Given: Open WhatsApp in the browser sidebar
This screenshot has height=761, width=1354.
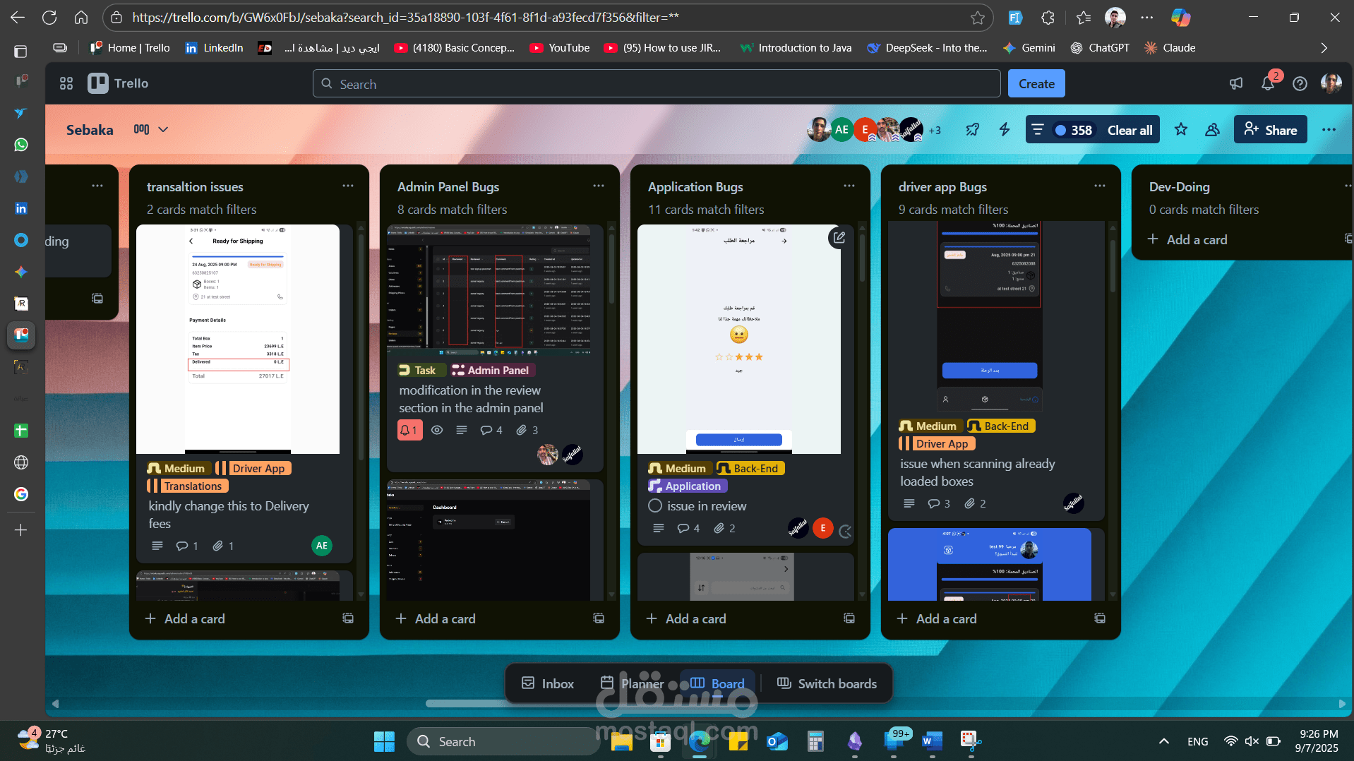Looking at the screenshot, I should (x=21, y=144).
